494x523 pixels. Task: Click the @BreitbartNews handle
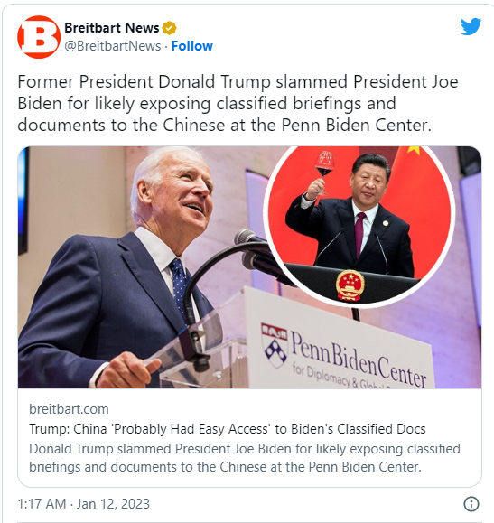(x=112, y=46)
